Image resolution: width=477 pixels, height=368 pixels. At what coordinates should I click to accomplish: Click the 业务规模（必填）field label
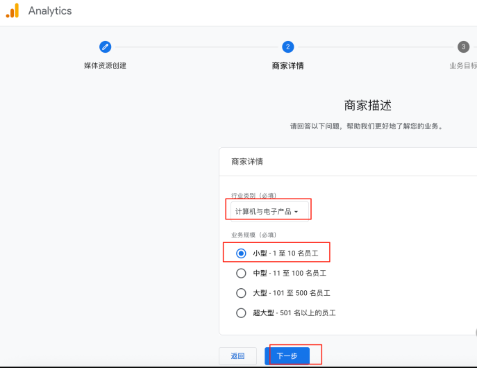point(253,235)
